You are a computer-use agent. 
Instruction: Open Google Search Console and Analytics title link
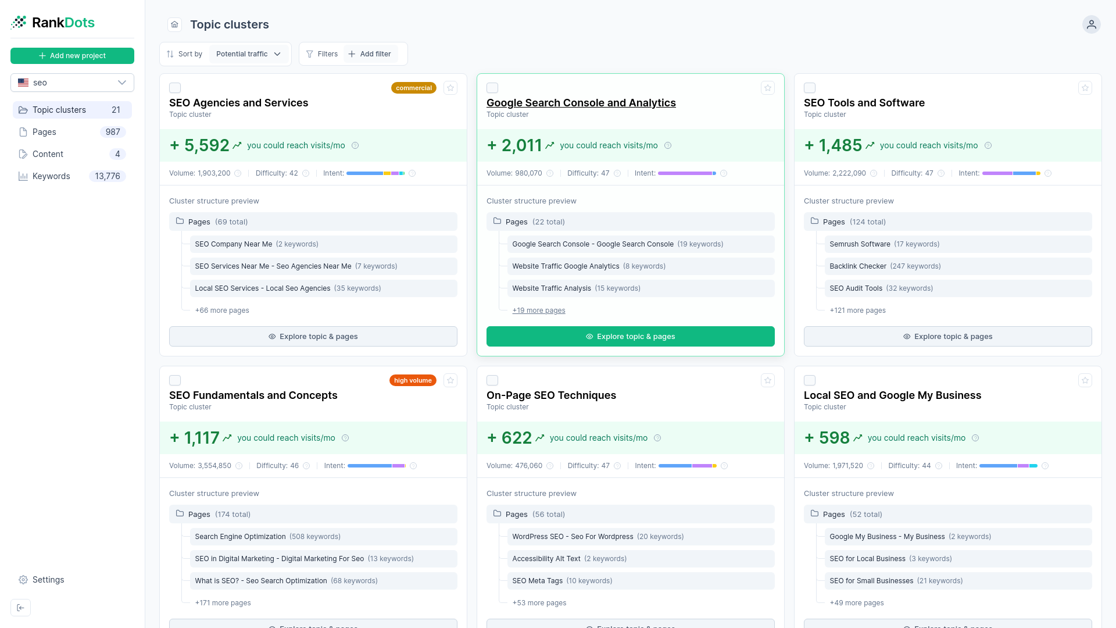(581, 103)
